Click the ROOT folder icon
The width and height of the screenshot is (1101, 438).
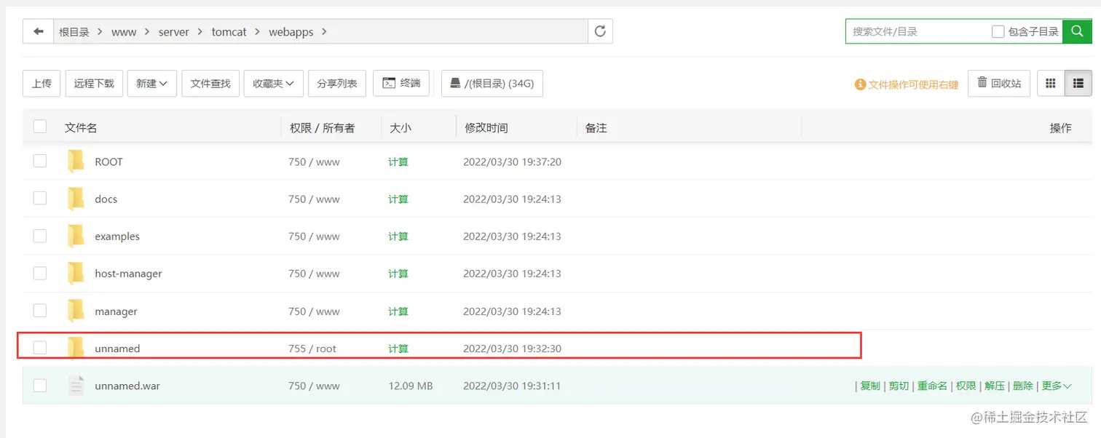pos(76,162)
